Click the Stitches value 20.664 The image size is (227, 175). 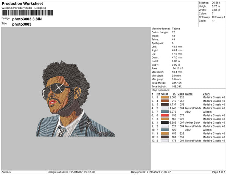(216, 3)
